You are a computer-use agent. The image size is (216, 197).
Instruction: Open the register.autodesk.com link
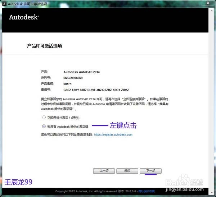113,134
